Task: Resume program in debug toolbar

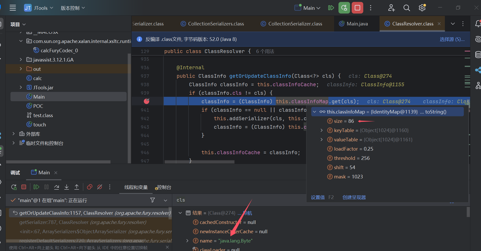Action: click(36, 187)
